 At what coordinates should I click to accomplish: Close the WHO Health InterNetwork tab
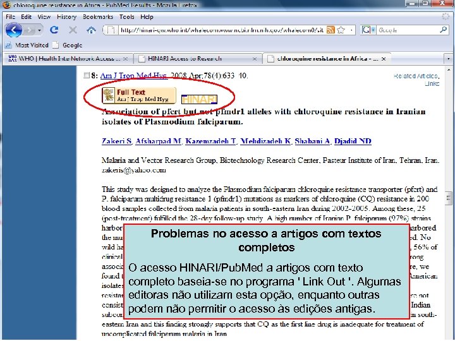tap(125, 59)
